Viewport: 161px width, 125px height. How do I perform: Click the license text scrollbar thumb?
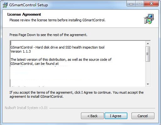tap(148, 54)
